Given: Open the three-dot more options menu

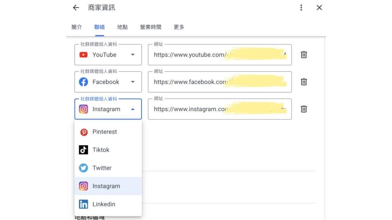Looking at the screenshot, I should [301, 8].
